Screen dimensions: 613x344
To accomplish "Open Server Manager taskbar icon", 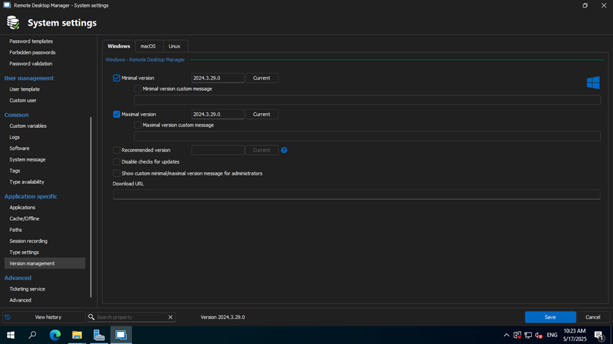I will 99,335.
